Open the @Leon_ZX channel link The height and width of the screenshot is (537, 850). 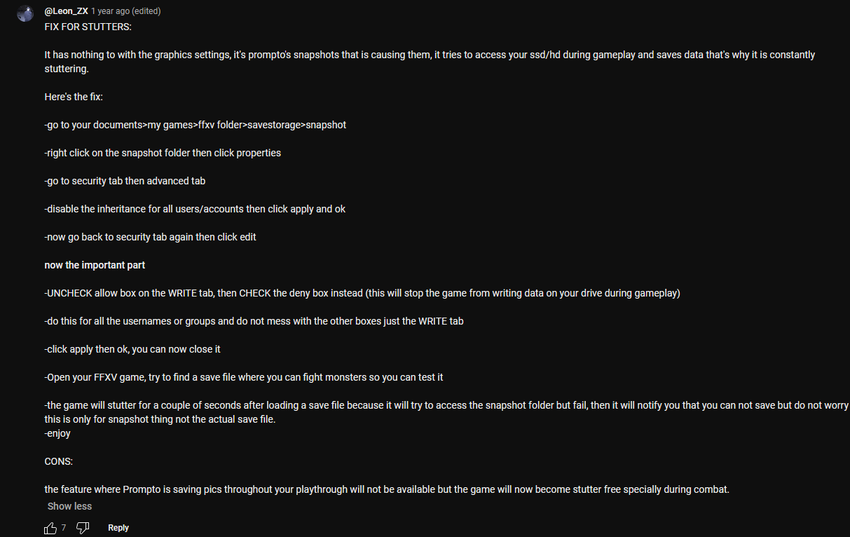[x=66, y=12]
